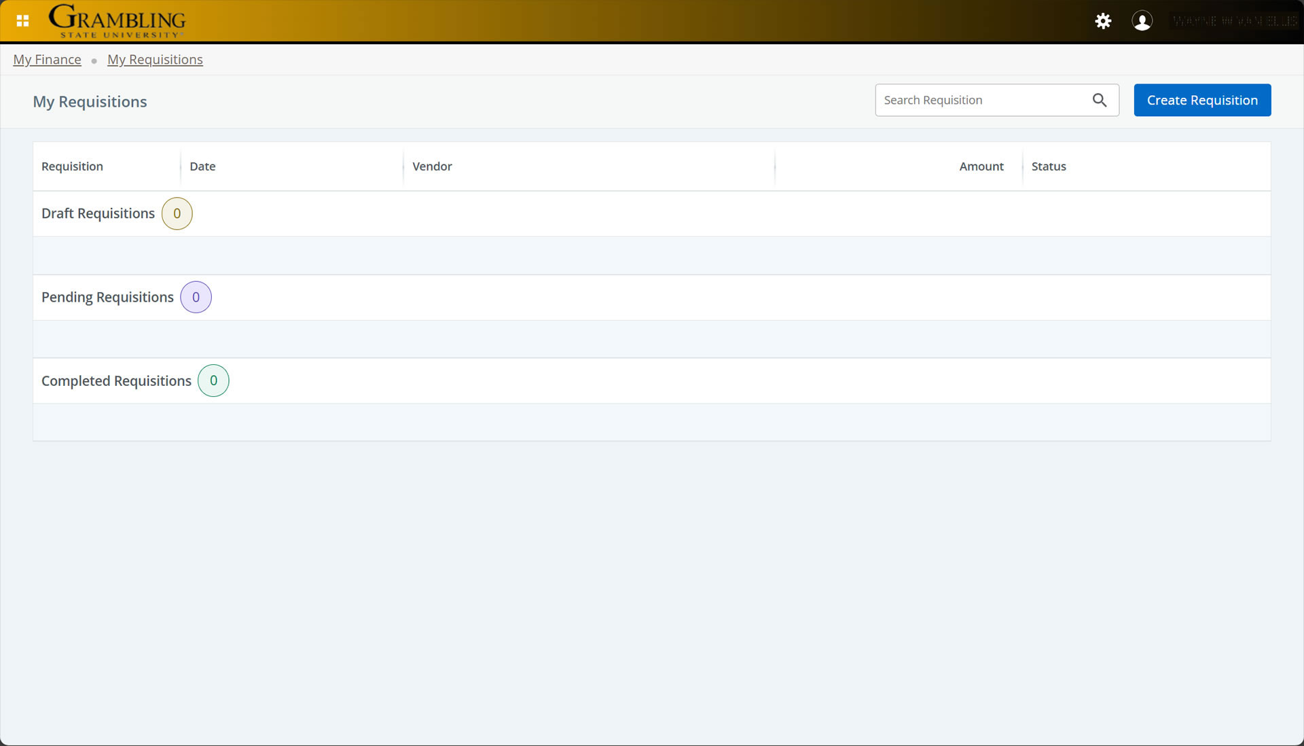Click the Draft Requisitions zero count badge
Viewport: 1304px width, 746px height.
pyautogui.click(x=177, y=213)
